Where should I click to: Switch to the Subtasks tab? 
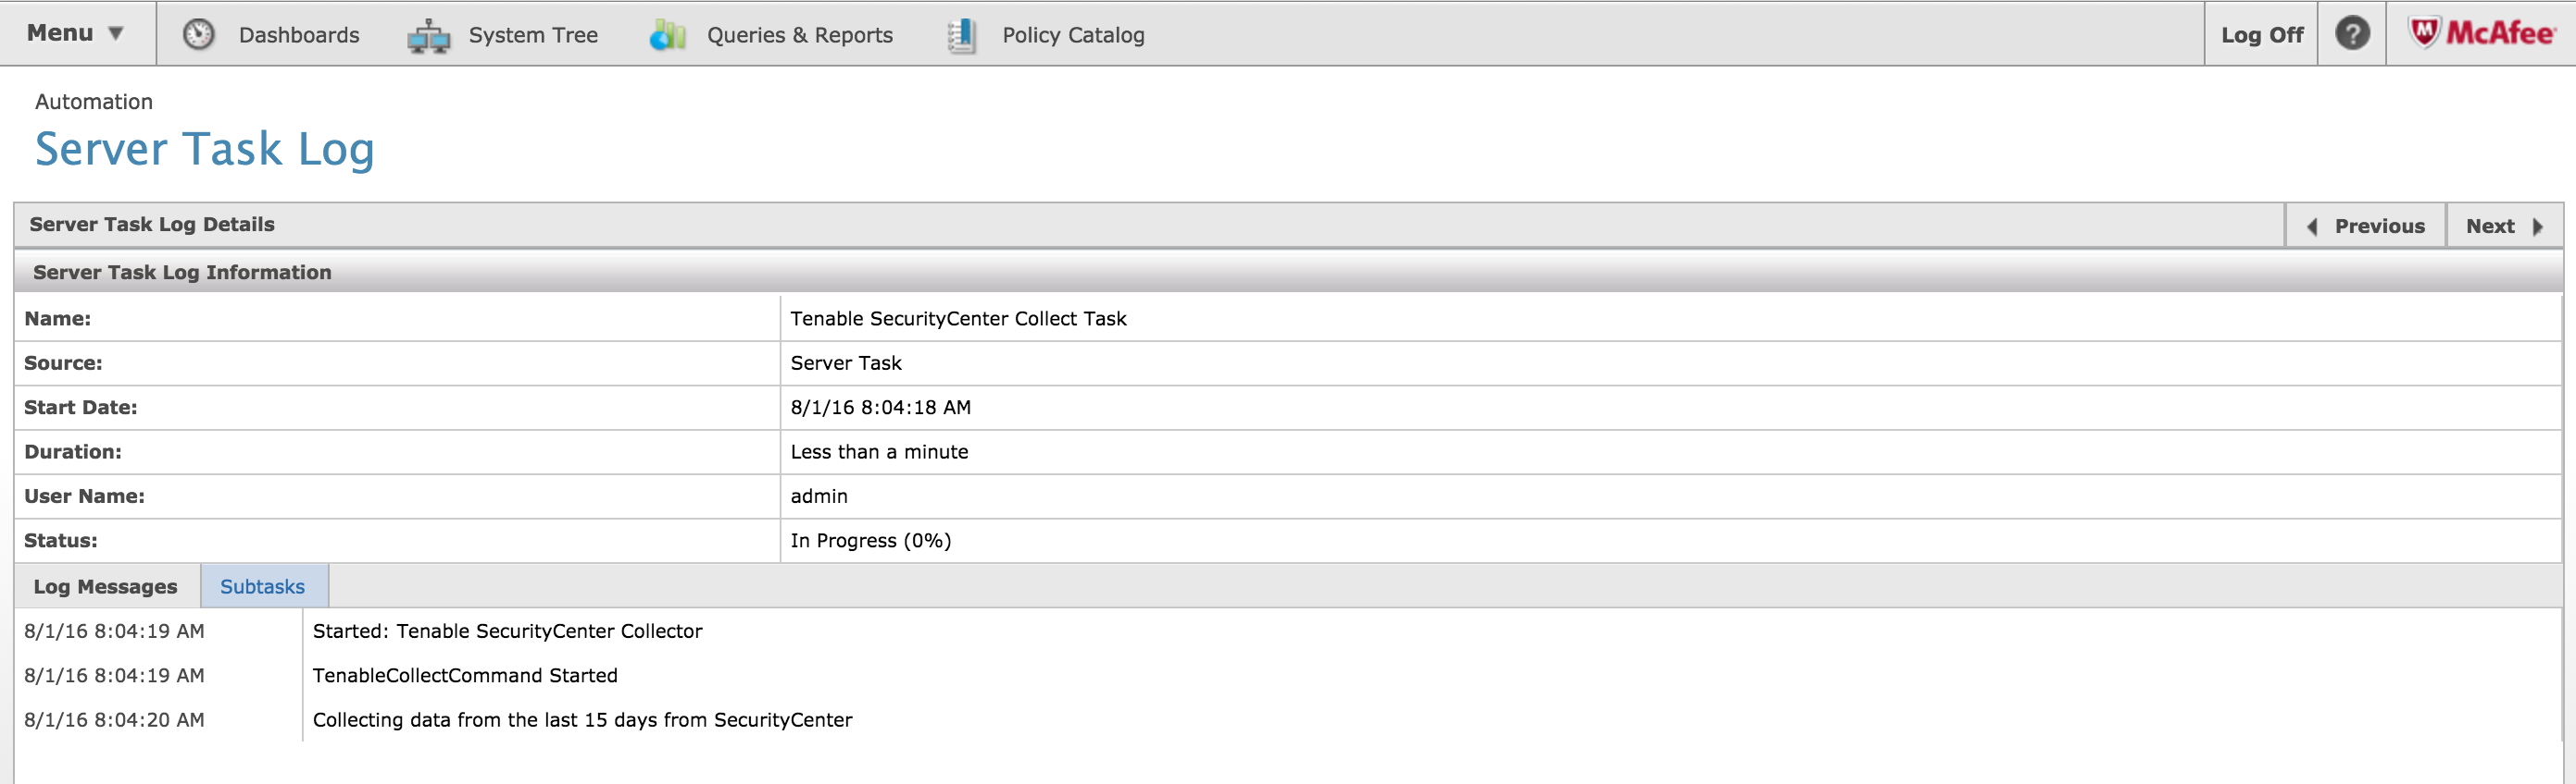pos(263,586)
